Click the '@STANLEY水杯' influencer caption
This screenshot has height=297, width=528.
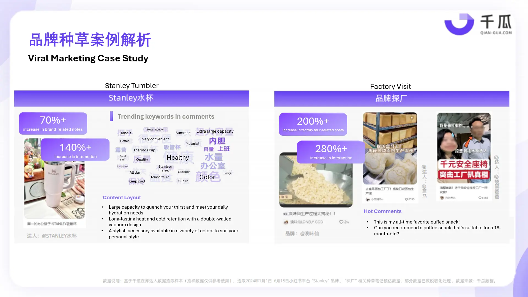pos(52,236)
